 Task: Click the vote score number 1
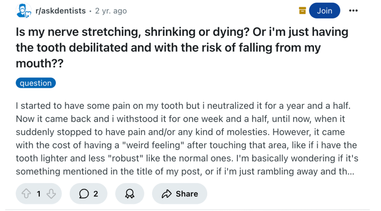(x=39, y=194)
